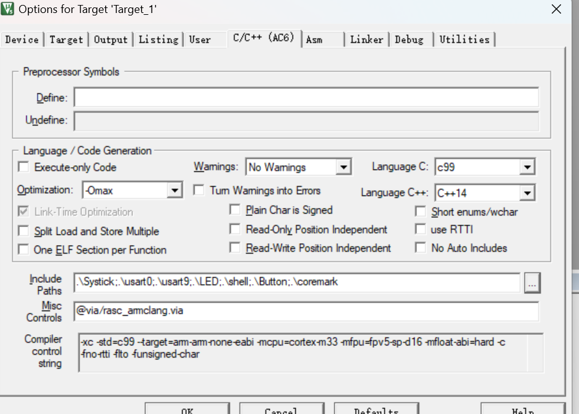The image size is (579, 414).
Task: Click the Undefine input field
Action: [306, 121]
